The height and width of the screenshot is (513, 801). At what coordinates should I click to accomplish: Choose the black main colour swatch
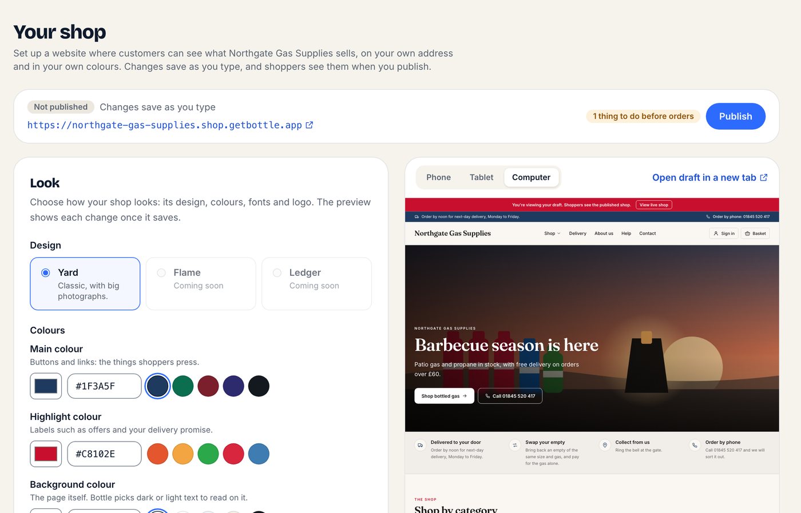pos(259,386)
